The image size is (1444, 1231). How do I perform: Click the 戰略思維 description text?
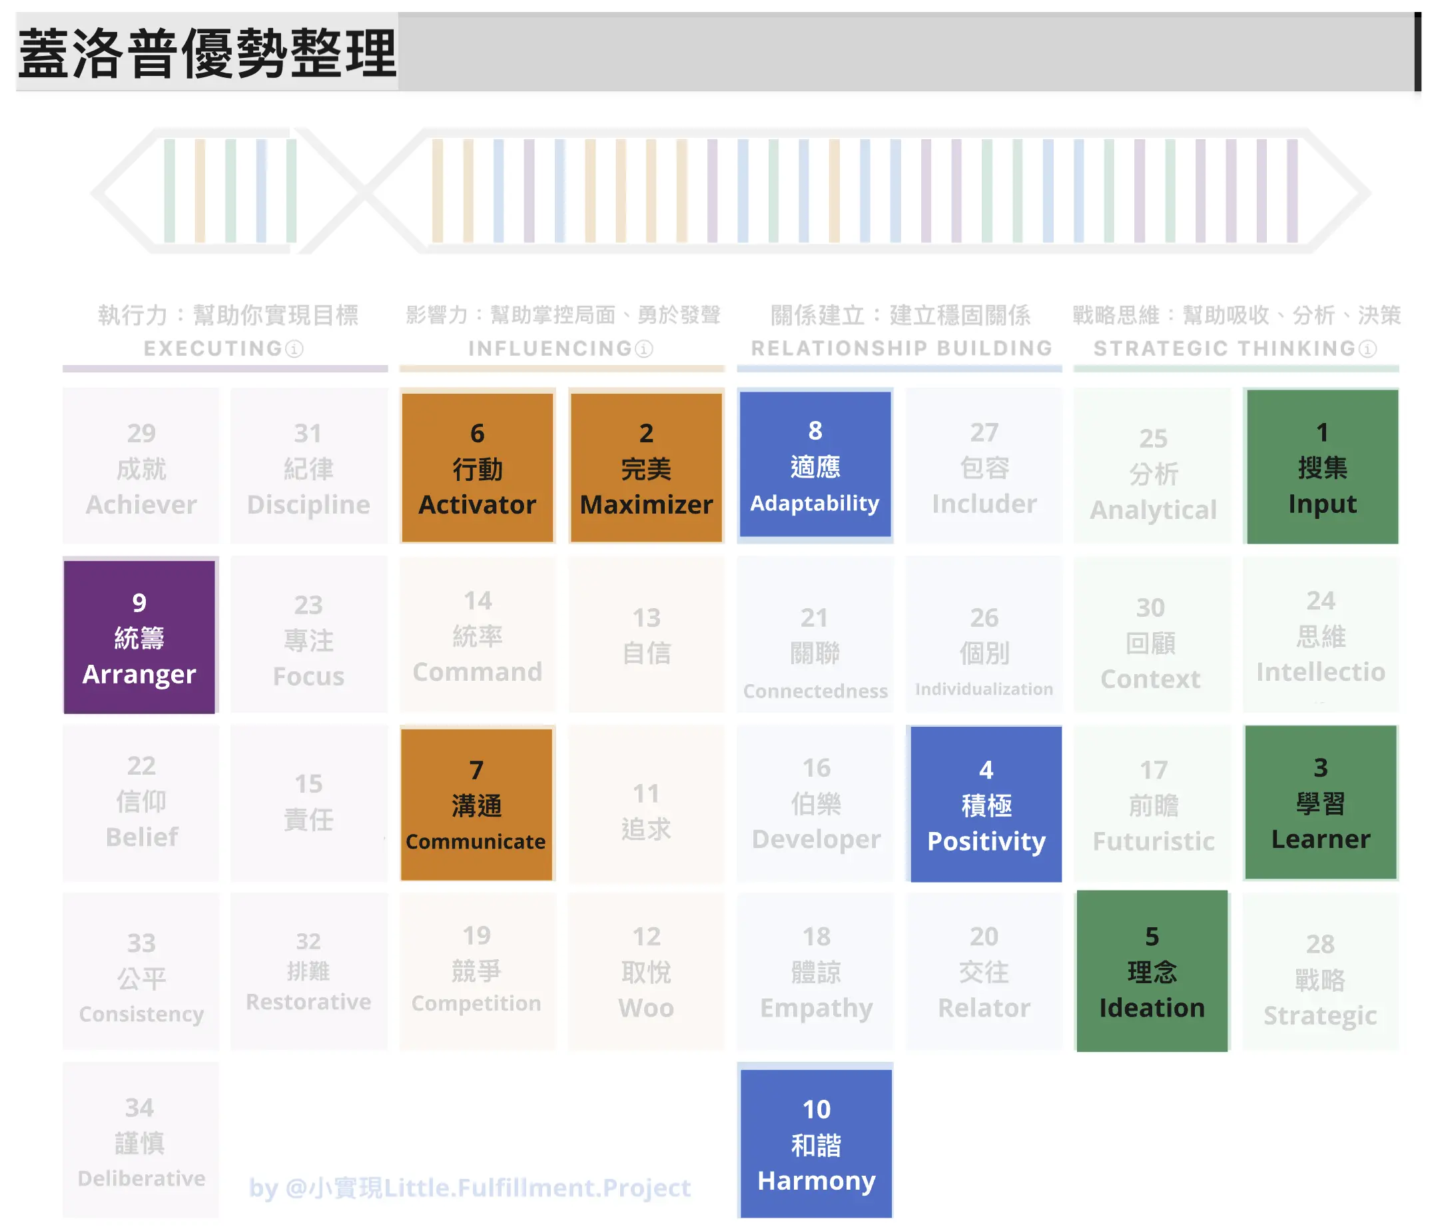(1236, 315)
